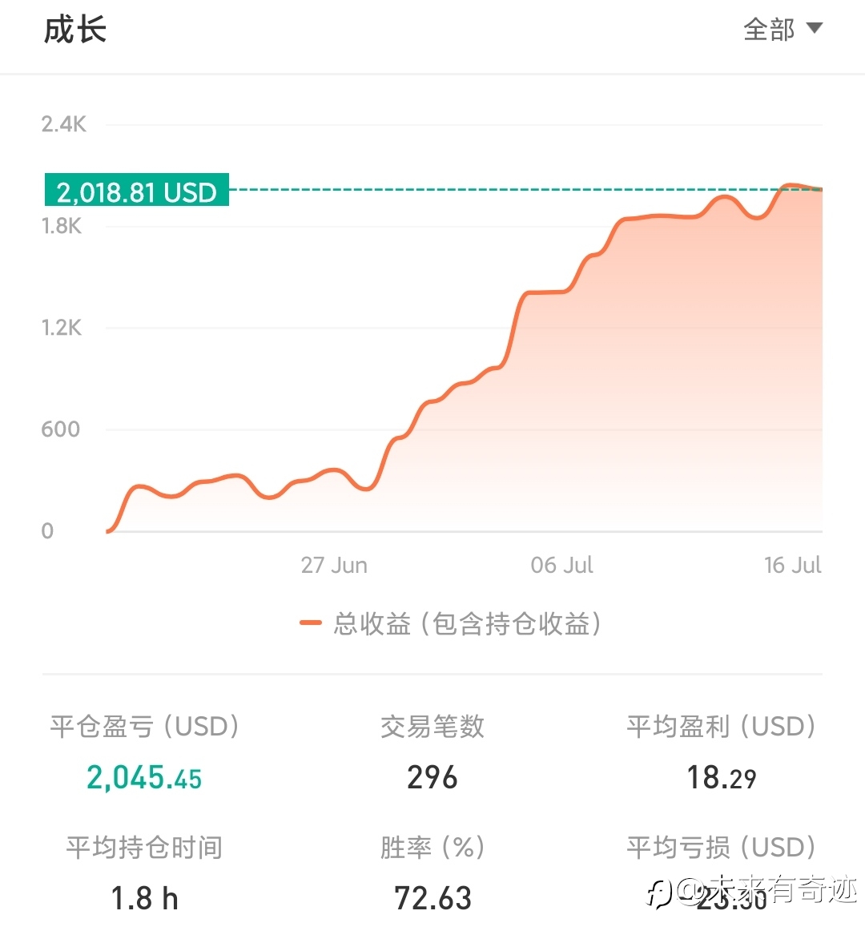Click the 1.2K y-axis label
Image resolution: width=865 pixels, height=939 pixels.
62,328
